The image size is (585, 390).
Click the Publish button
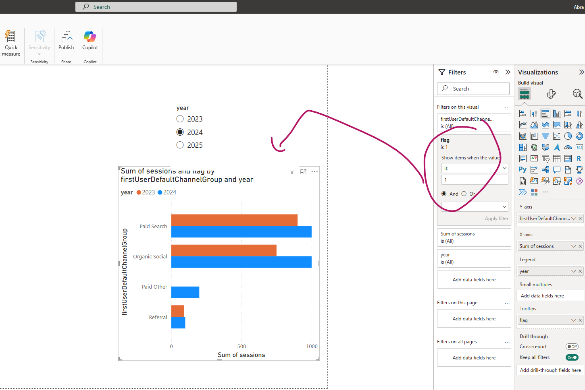click(x=66, y=41)
